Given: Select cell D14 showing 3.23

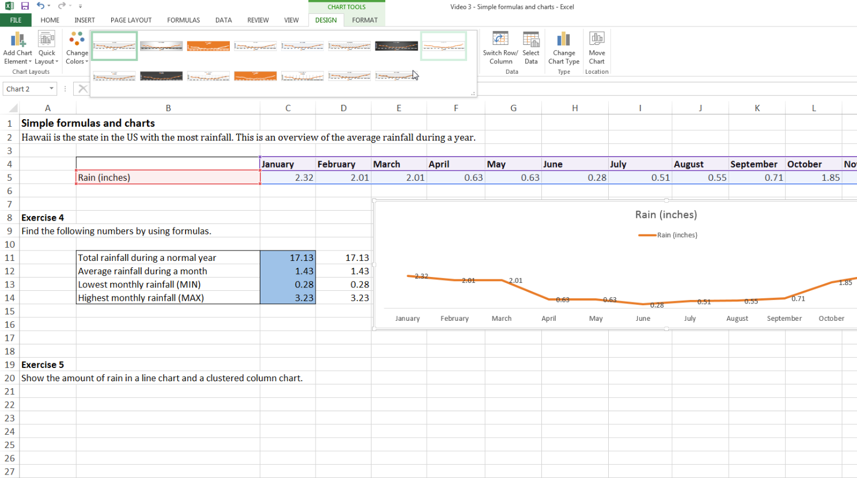Looking at the screenshot, I should (x=344, y=298).
